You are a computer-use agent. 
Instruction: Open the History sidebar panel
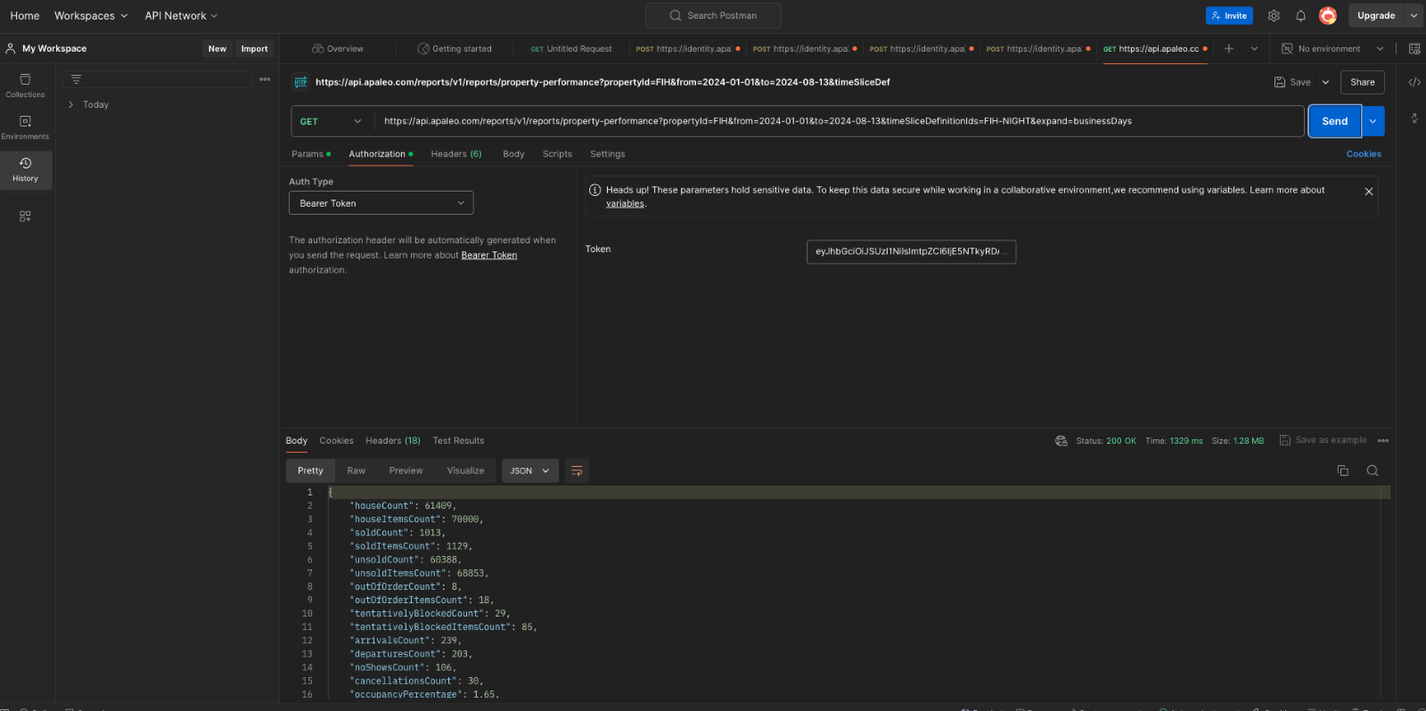point(25,169)
